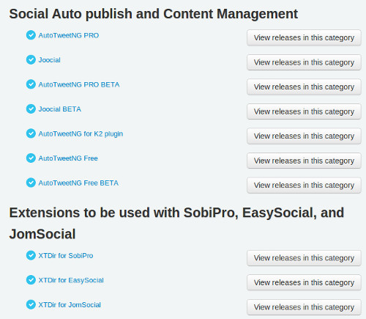View releases for AutoTweetNG Free BETA
366x319 pixels.
coord(304,185)
